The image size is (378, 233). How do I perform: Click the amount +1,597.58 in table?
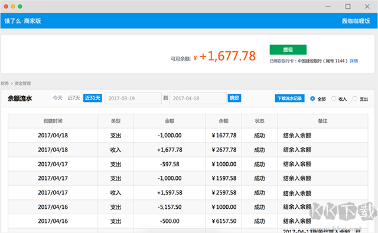click(170, 192)
